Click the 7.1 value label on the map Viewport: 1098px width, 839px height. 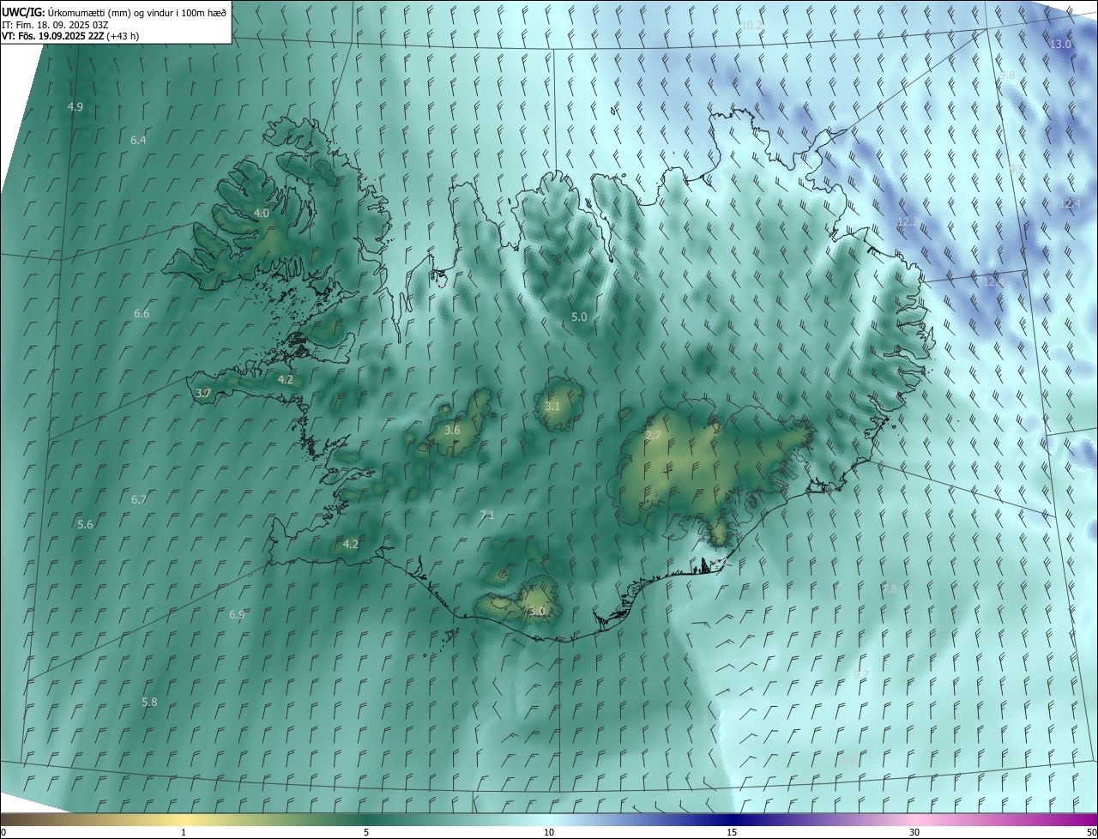[x=487, y=515]
